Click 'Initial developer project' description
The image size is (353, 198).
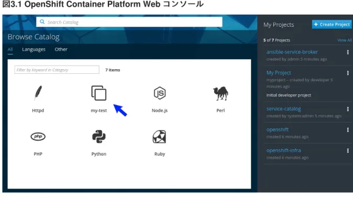[x=289, y=95]
